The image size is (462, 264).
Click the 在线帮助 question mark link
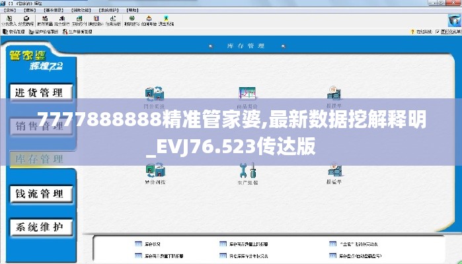pyautogui.click(x=421, y=32)
